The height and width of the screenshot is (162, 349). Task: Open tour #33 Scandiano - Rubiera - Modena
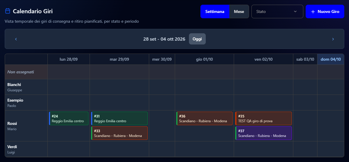119,133
